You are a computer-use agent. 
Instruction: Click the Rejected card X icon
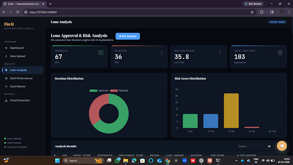(162, 53)
